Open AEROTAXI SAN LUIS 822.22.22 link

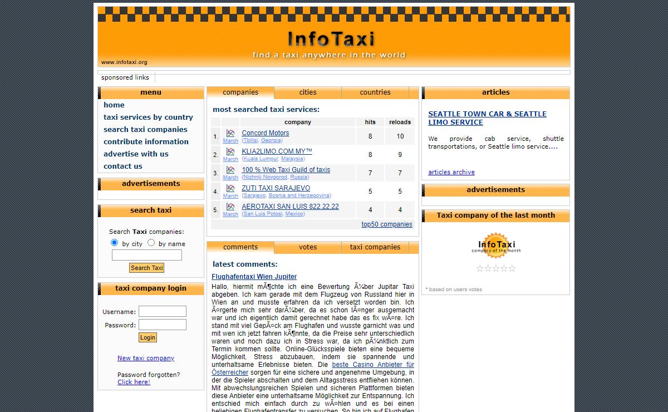click(x=290, y=207)
